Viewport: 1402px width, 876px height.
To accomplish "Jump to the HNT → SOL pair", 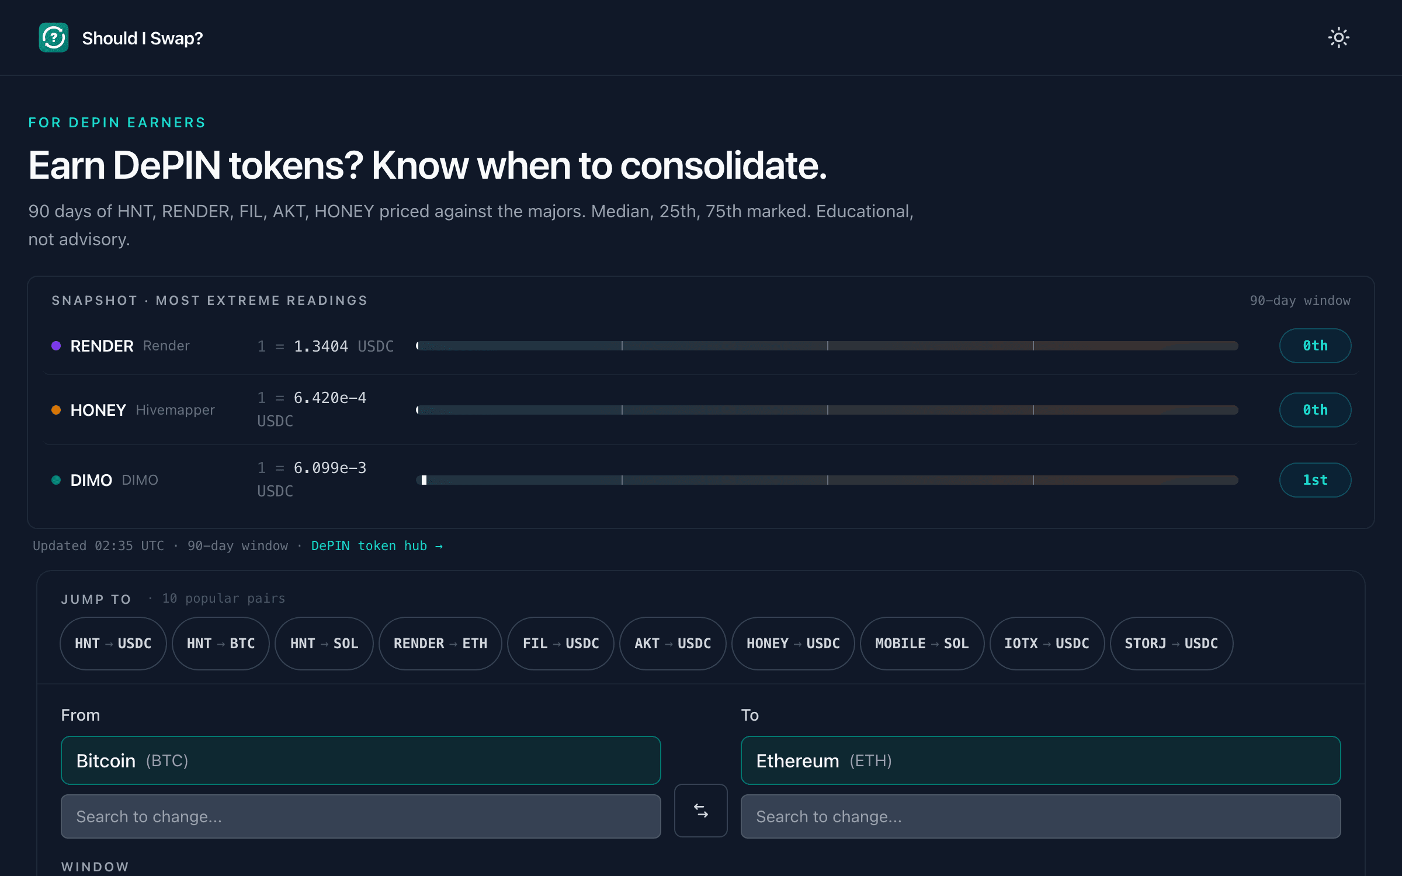I will click(324, 644).
